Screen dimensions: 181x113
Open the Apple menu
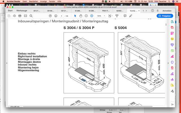coord(3,1)
